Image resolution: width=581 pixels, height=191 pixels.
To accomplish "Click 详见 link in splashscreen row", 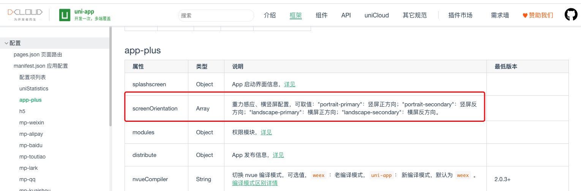I will click(289, 84).
